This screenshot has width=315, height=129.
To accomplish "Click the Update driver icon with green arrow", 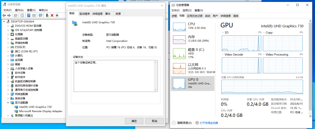I will (x=48, y=15).
